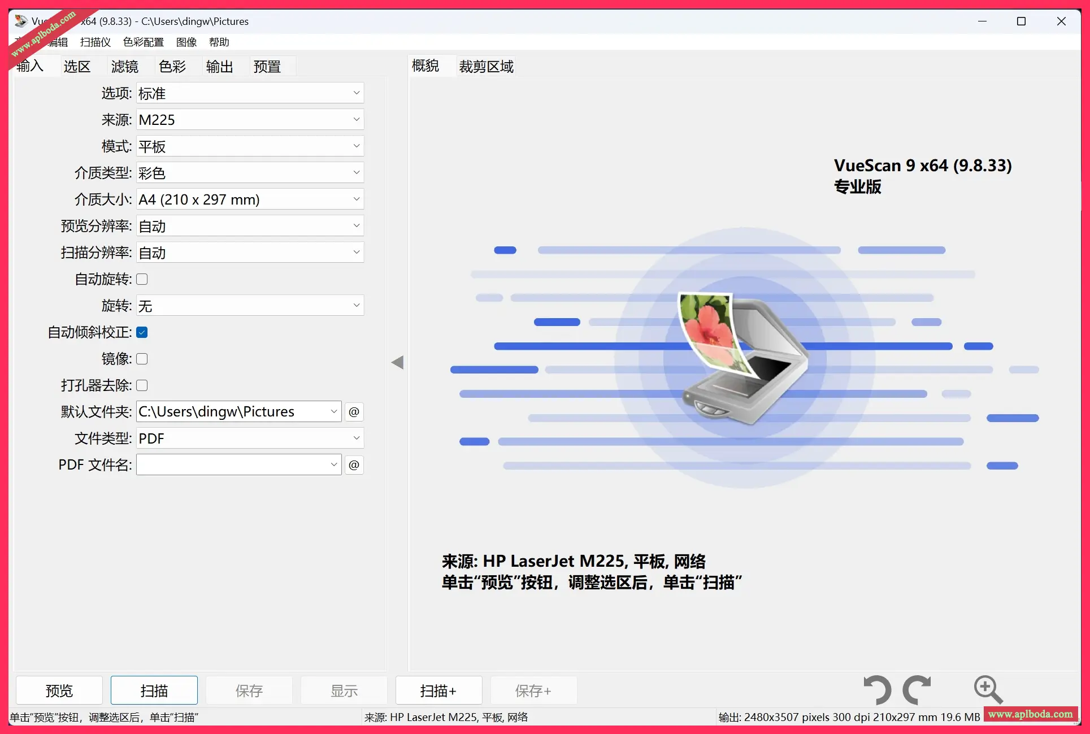Click the @ button next to PDF 文件名
Screen dimensions: 1090x734
(354, 464)
